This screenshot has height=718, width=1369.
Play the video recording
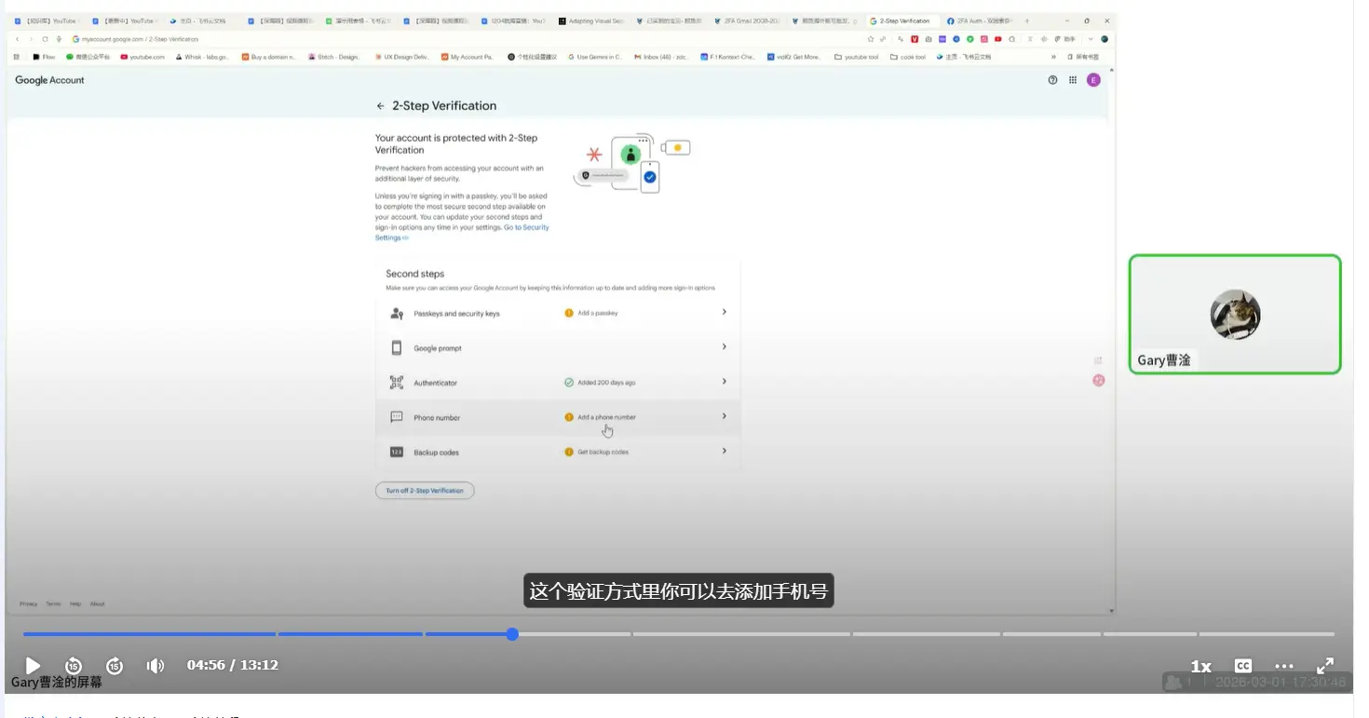coord(33,666)
